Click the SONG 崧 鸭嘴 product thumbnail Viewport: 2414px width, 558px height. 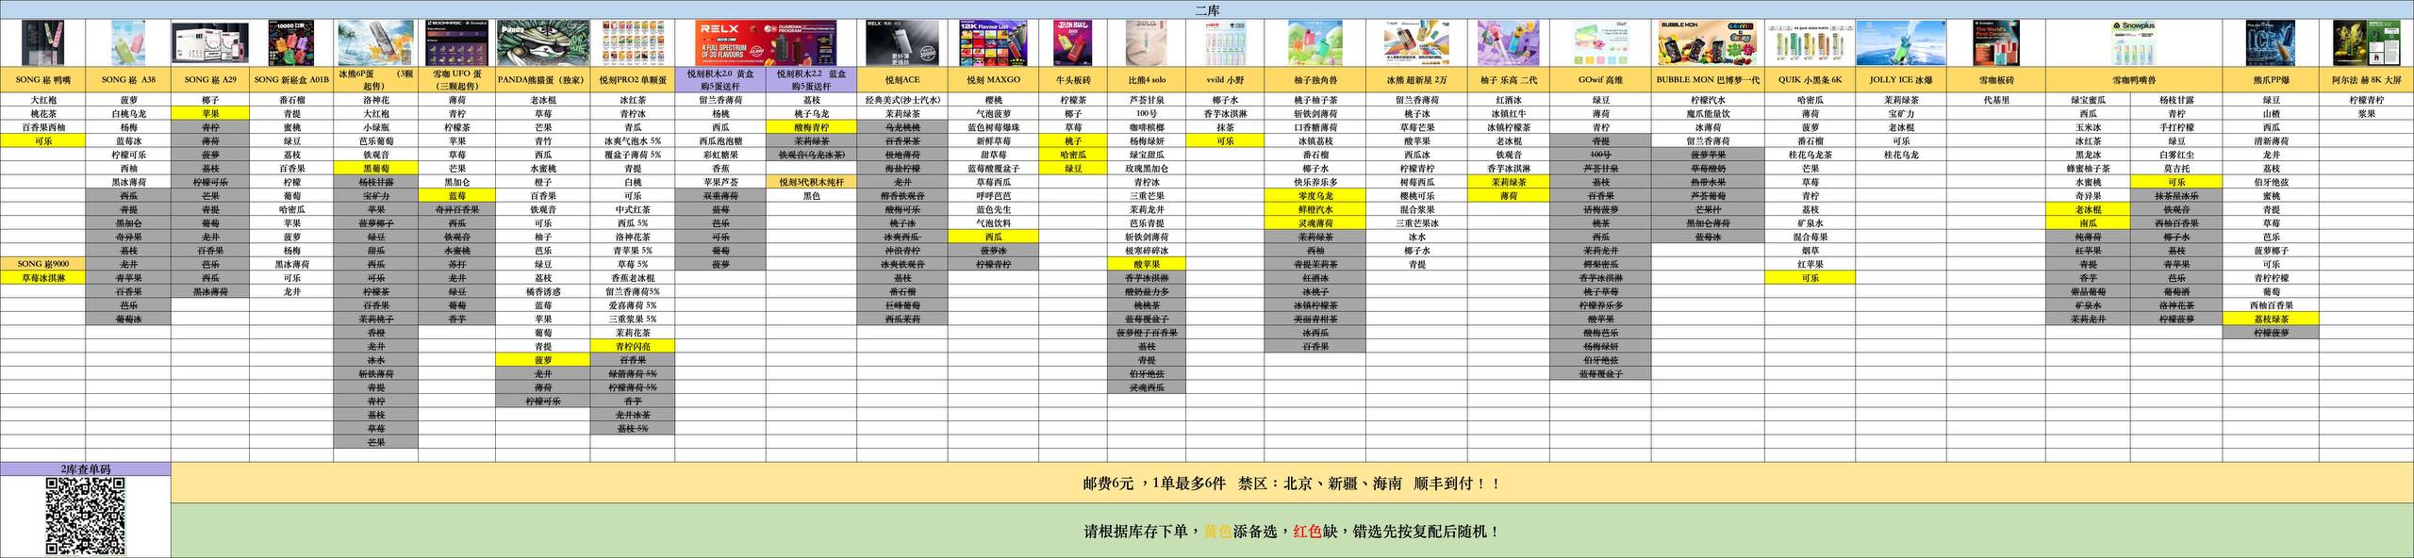click(x=42, y=43)
